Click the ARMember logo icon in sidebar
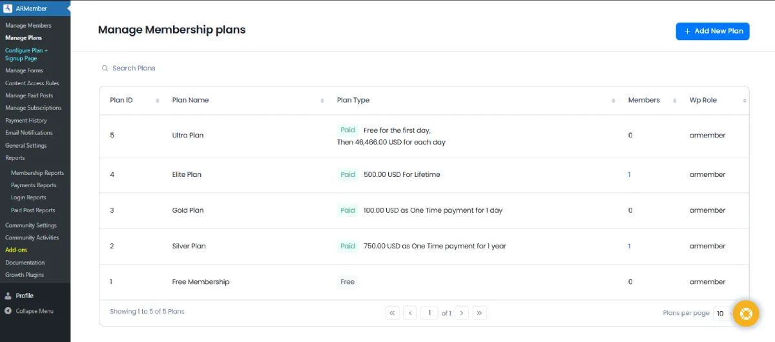Viewport: 775px width, 342px height. click(x=8, y=8)
